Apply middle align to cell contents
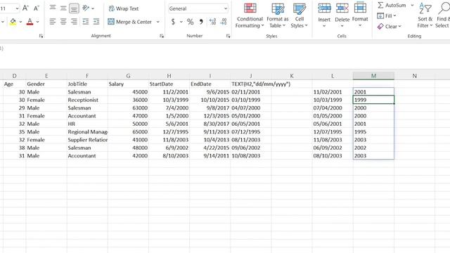 [x=63, y=8]
